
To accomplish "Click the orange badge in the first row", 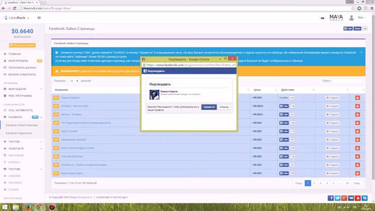I will coord(56,98).
